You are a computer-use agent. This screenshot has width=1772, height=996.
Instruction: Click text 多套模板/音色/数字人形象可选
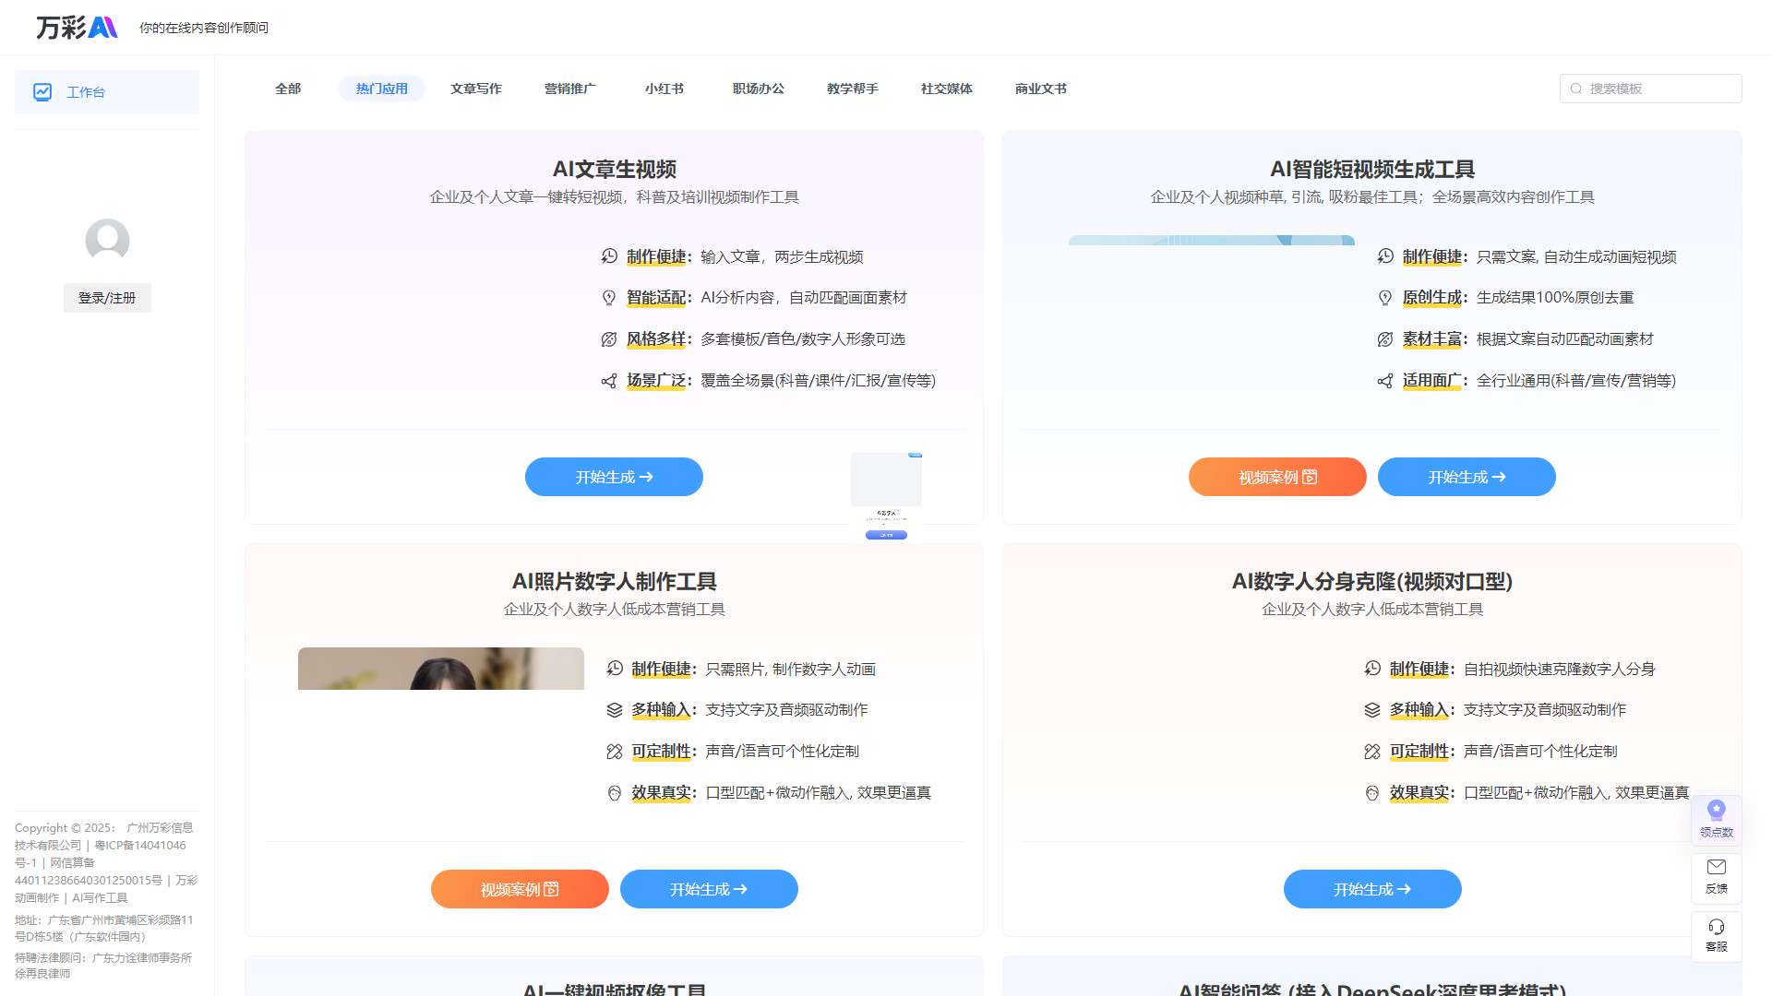click(x=803, y=339)
